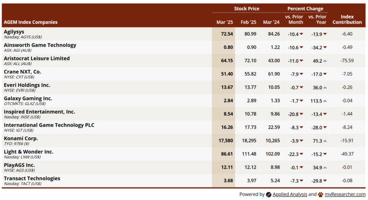
Task: Click the down arrow beside IGT -28.0
Action: pos(325,127)
